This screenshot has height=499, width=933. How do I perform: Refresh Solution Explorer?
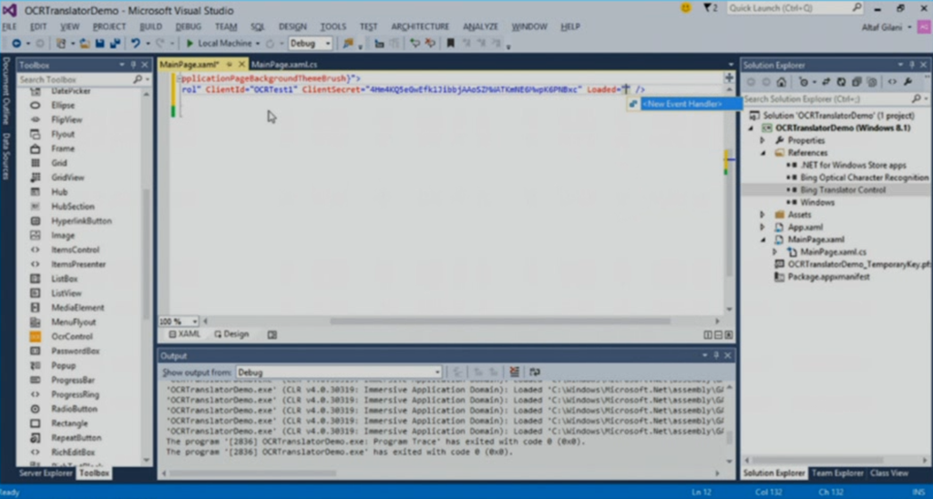[841, 82]
